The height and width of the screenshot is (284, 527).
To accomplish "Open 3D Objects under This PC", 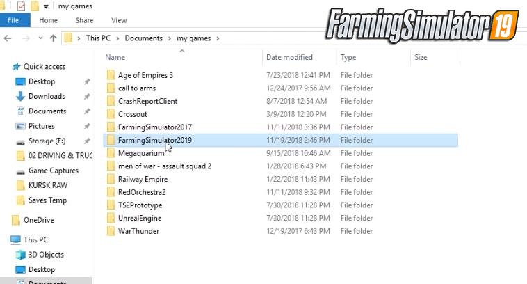I will [46, 255].
